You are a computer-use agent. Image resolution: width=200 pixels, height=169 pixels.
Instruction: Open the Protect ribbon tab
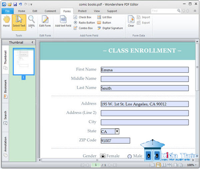[82, 11]
